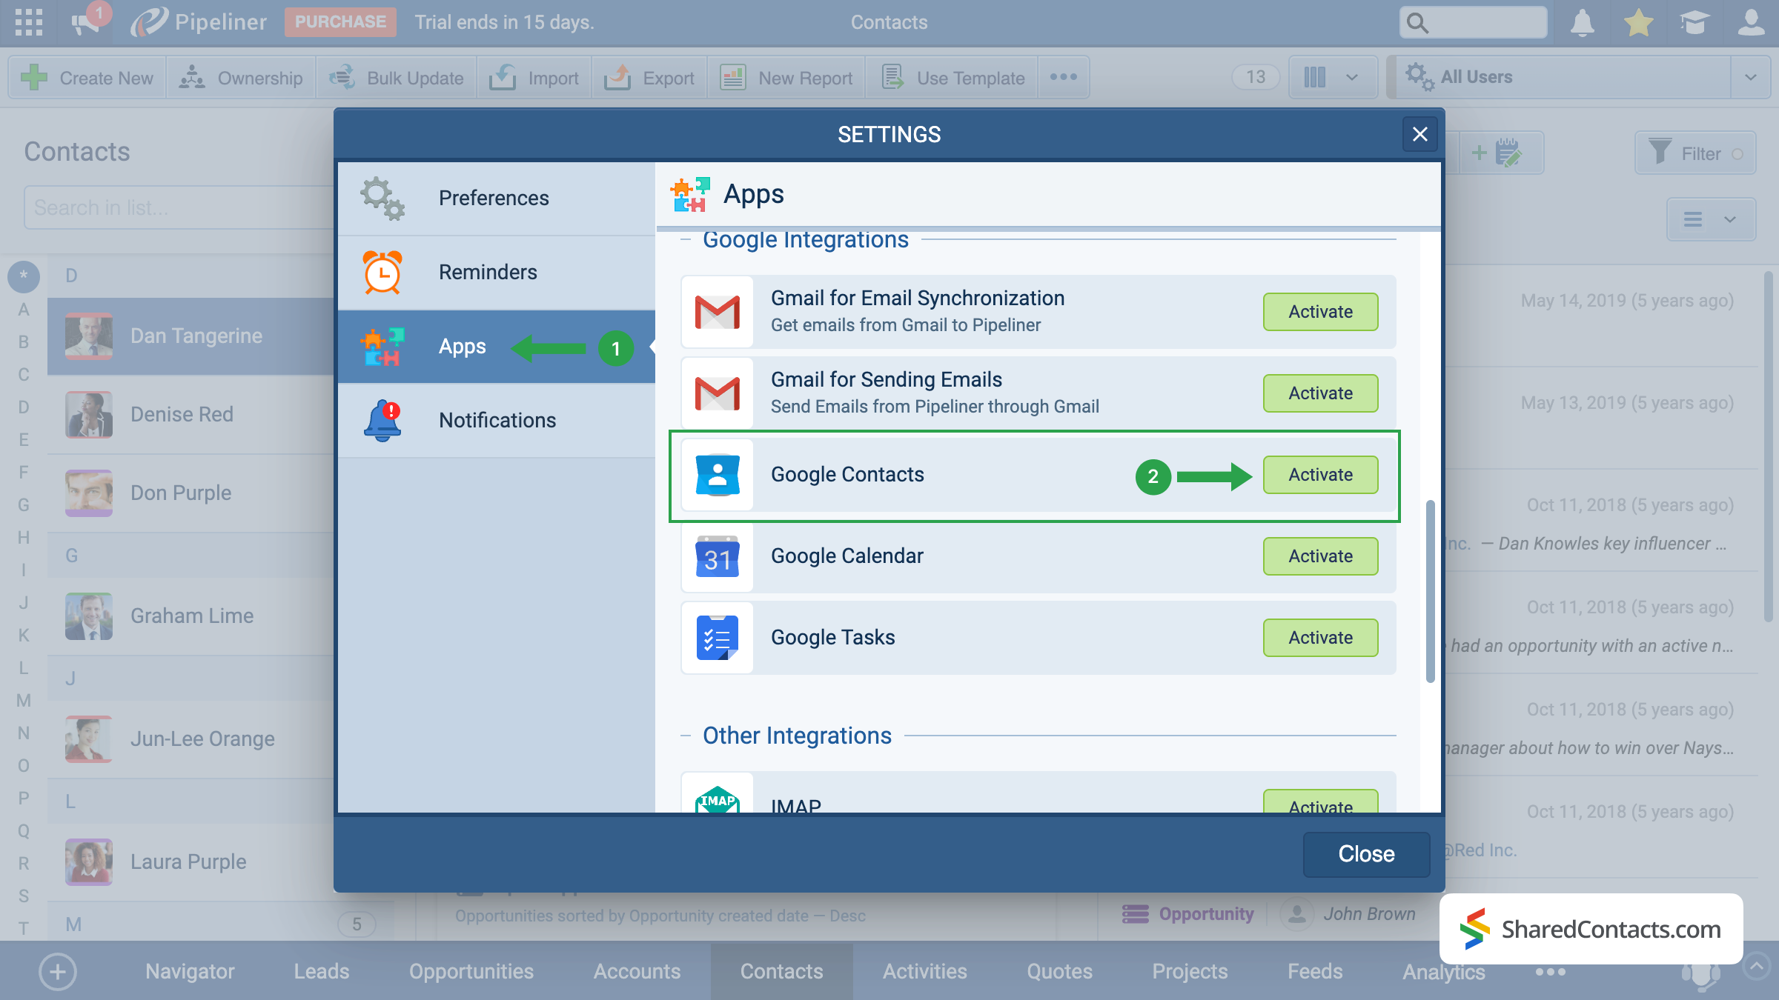Open Leads tab
This screenshot has width=1779, height=1000.
[x=321, y=972]
